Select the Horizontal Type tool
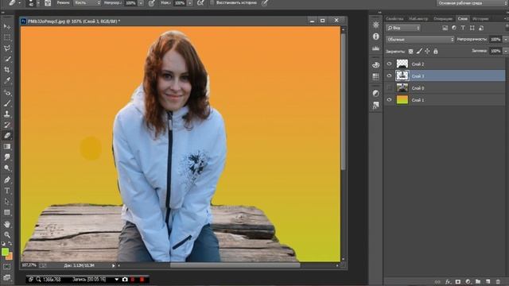Screen dimensions: 509x286 pyautogui.click(x=7, y=191)
